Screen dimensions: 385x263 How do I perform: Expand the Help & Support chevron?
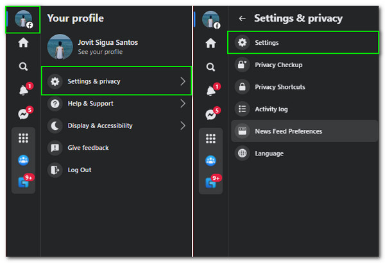pos(183,104)
